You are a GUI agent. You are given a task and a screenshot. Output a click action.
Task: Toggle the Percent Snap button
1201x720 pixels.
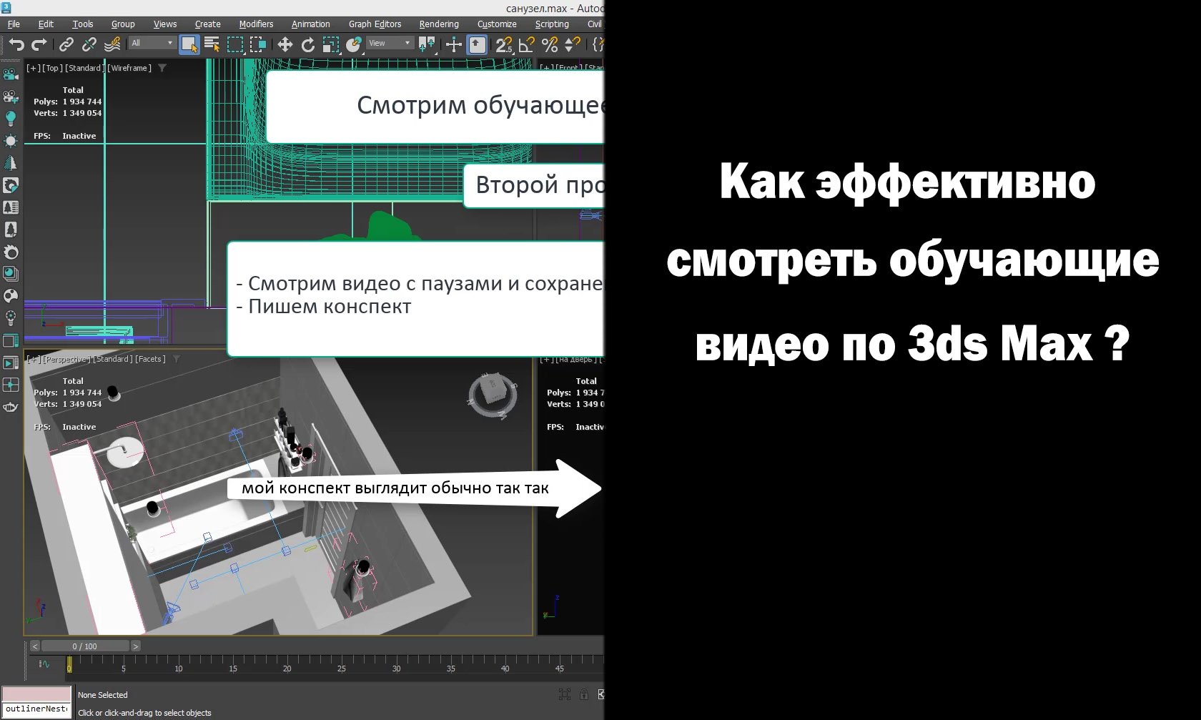click(x=550, y=45)
